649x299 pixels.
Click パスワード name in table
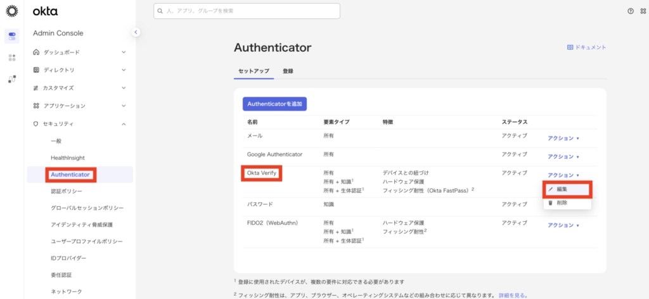[x=260, y=204]
